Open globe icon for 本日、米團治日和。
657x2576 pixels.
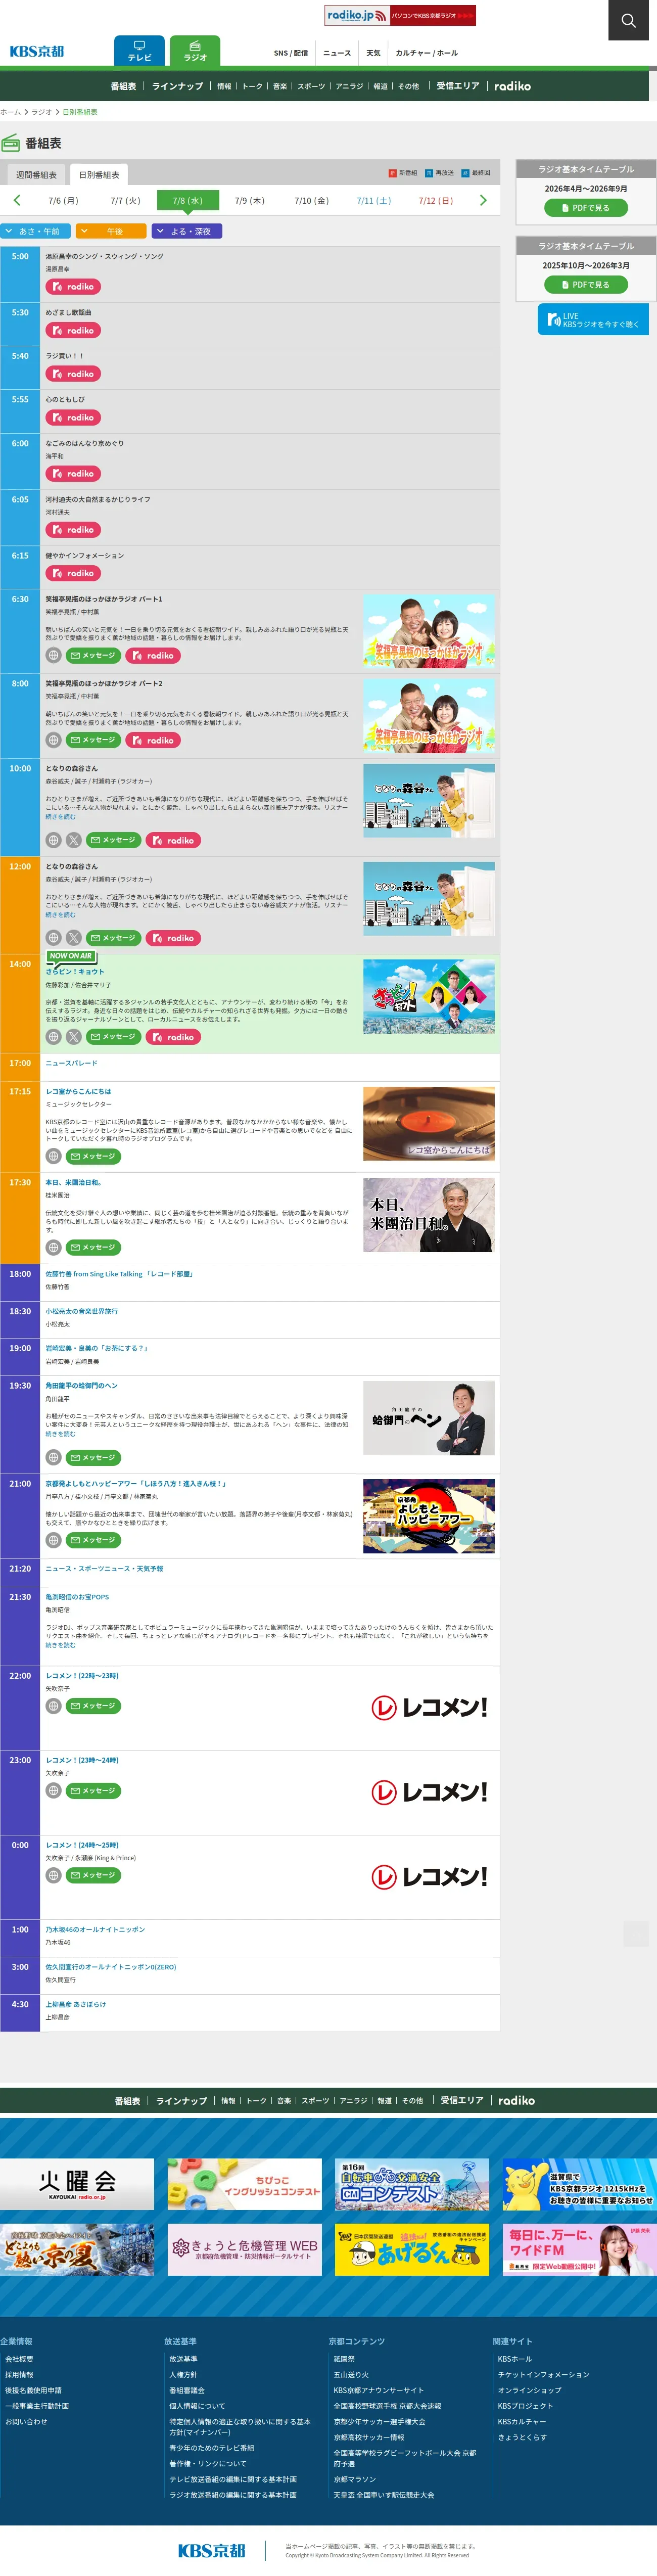[x=54, y=1247]
